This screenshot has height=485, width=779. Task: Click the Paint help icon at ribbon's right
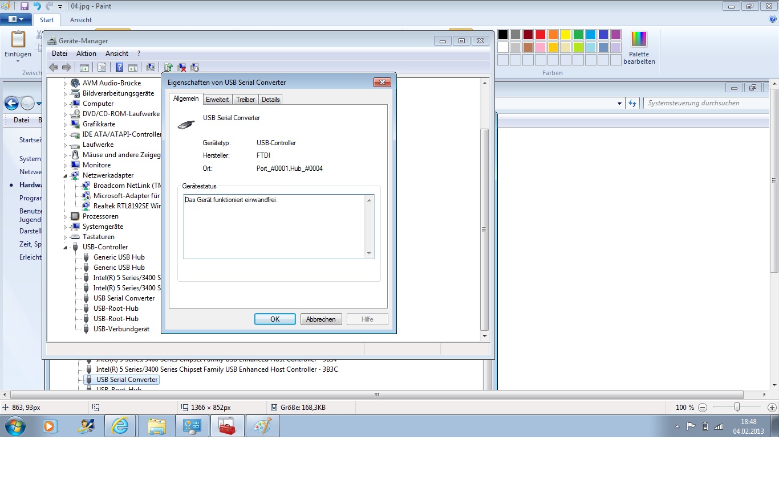(773, 19)
